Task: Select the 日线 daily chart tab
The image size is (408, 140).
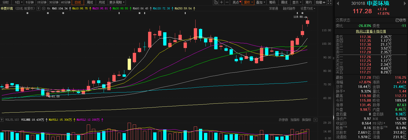Action: [x=78, y=3]
